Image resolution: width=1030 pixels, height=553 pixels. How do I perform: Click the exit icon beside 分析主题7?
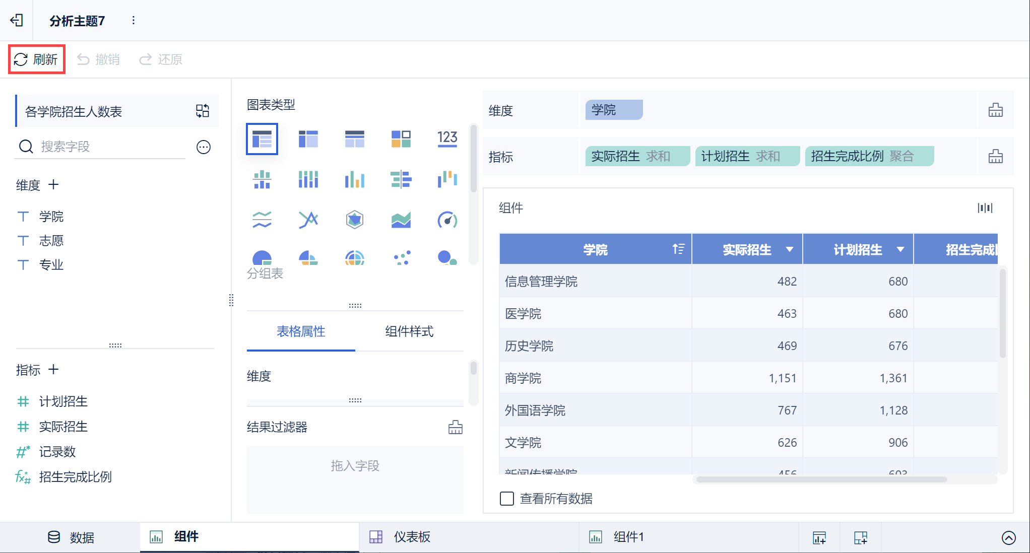[x=17, y=20]
